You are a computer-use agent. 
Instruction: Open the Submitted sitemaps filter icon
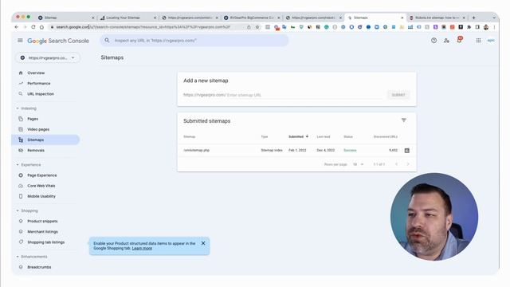click(x=404, y=120)
